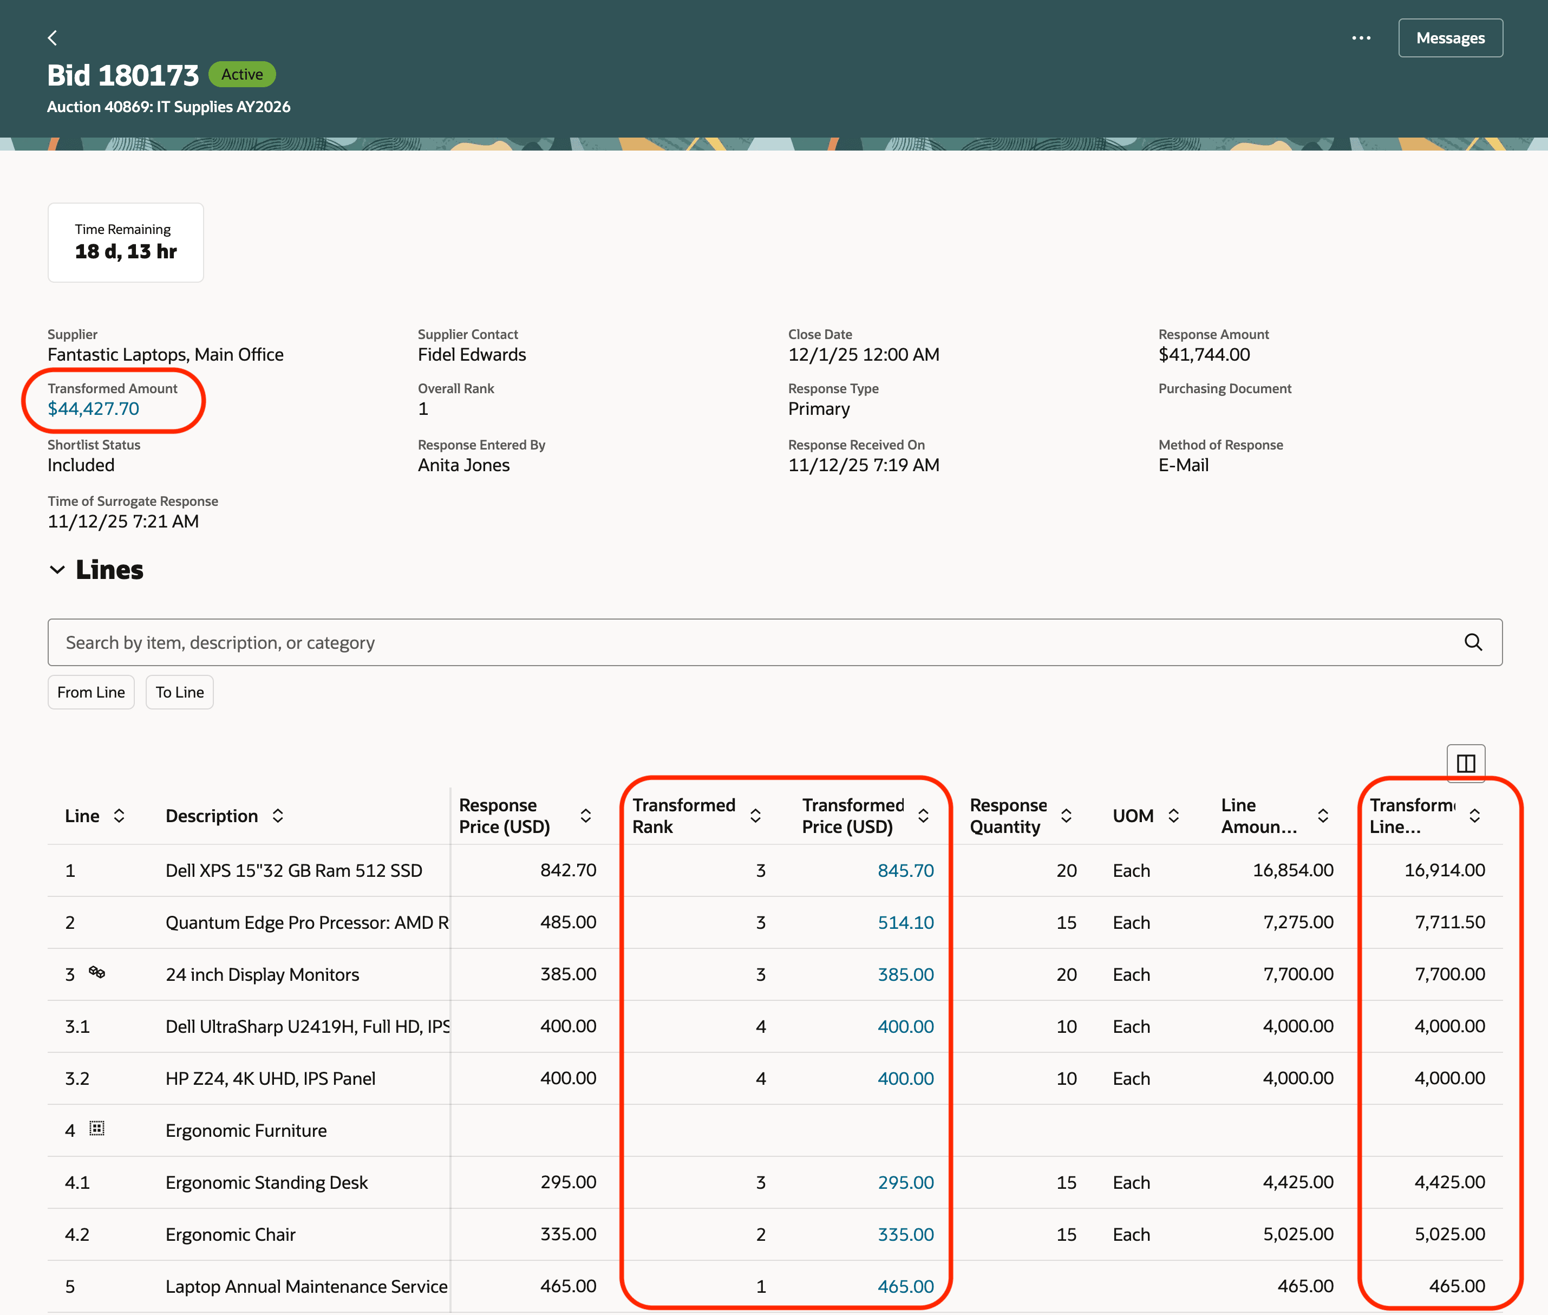Open the From Line filter

tap(91, 693)
